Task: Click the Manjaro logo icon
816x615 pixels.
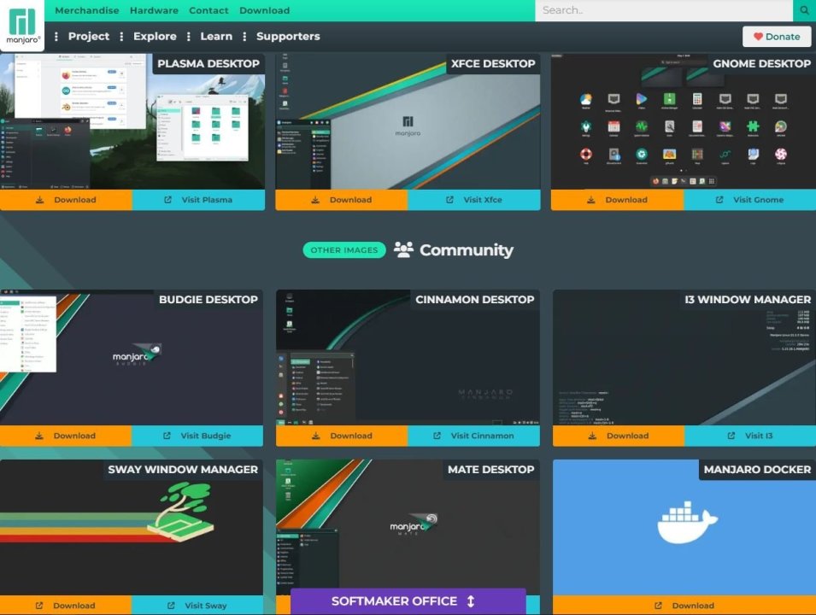Action: point(22,25)
